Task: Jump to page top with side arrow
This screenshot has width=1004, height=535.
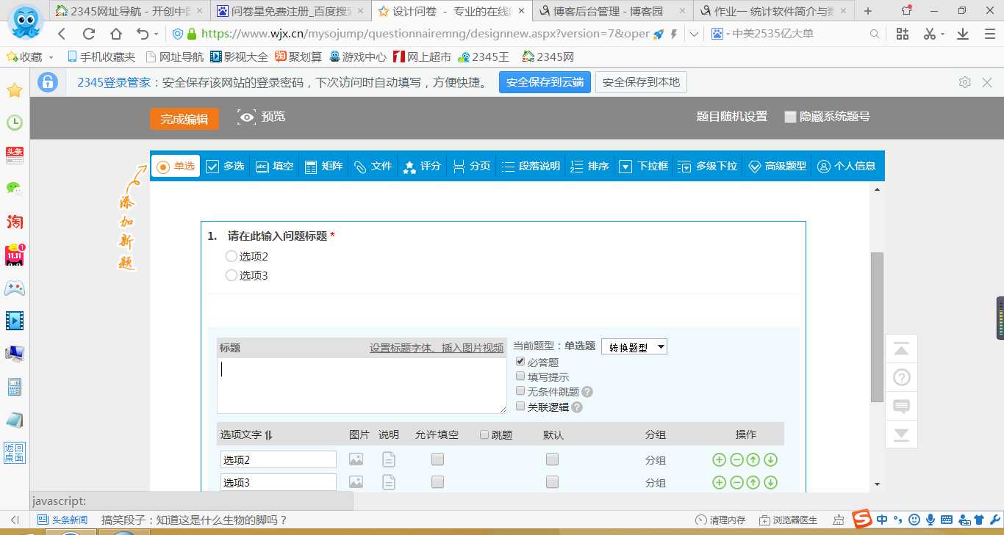Action: tap(901, 349)
